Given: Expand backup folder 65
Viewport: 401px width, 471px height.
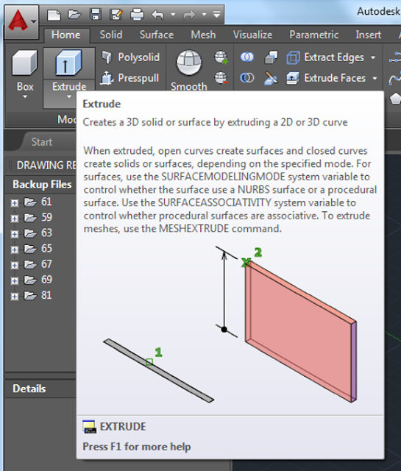Looking at the screenshot, I should pyautogui.click(x=14, y=249).
